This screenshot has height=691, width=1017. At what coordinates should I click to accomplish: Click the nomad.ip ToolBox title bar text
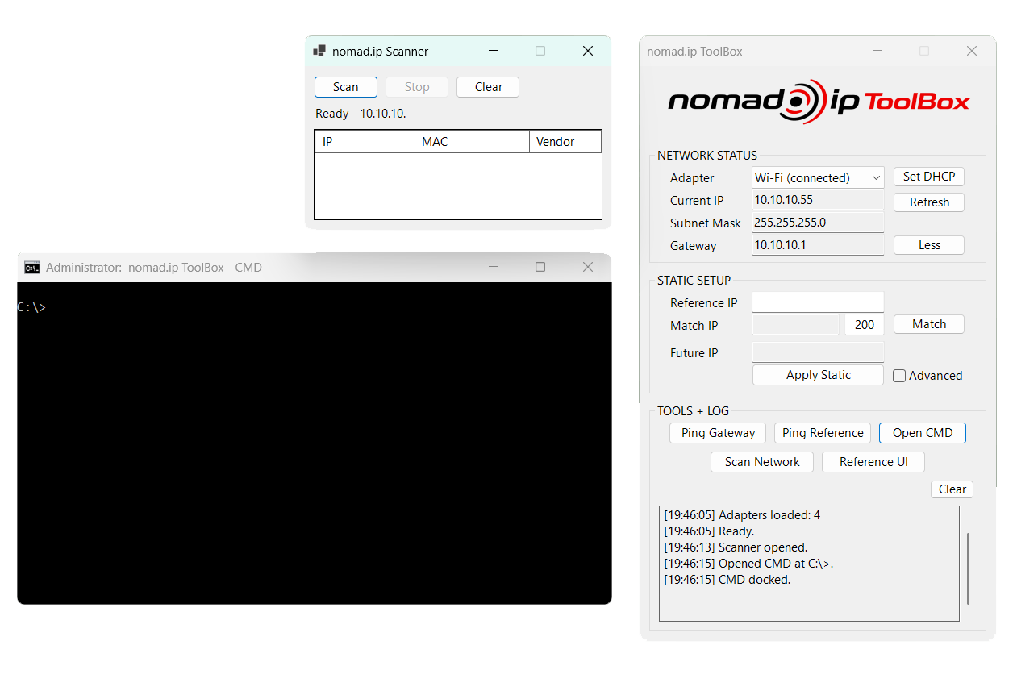coord(694,52)
